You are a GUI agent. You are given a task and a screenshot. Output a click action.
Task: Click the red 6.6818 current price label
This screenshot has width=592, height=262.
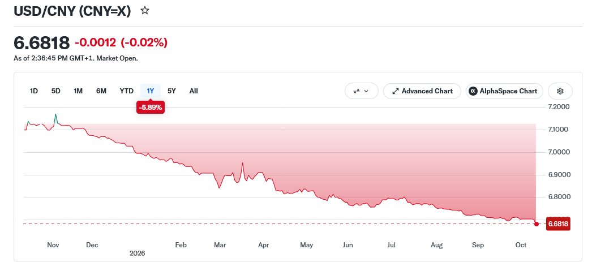pyautogui.click(x=558, y=224)
